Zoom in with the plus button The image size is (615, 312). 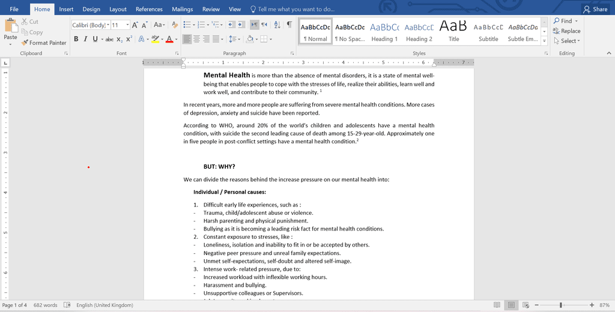coord(592,305)
